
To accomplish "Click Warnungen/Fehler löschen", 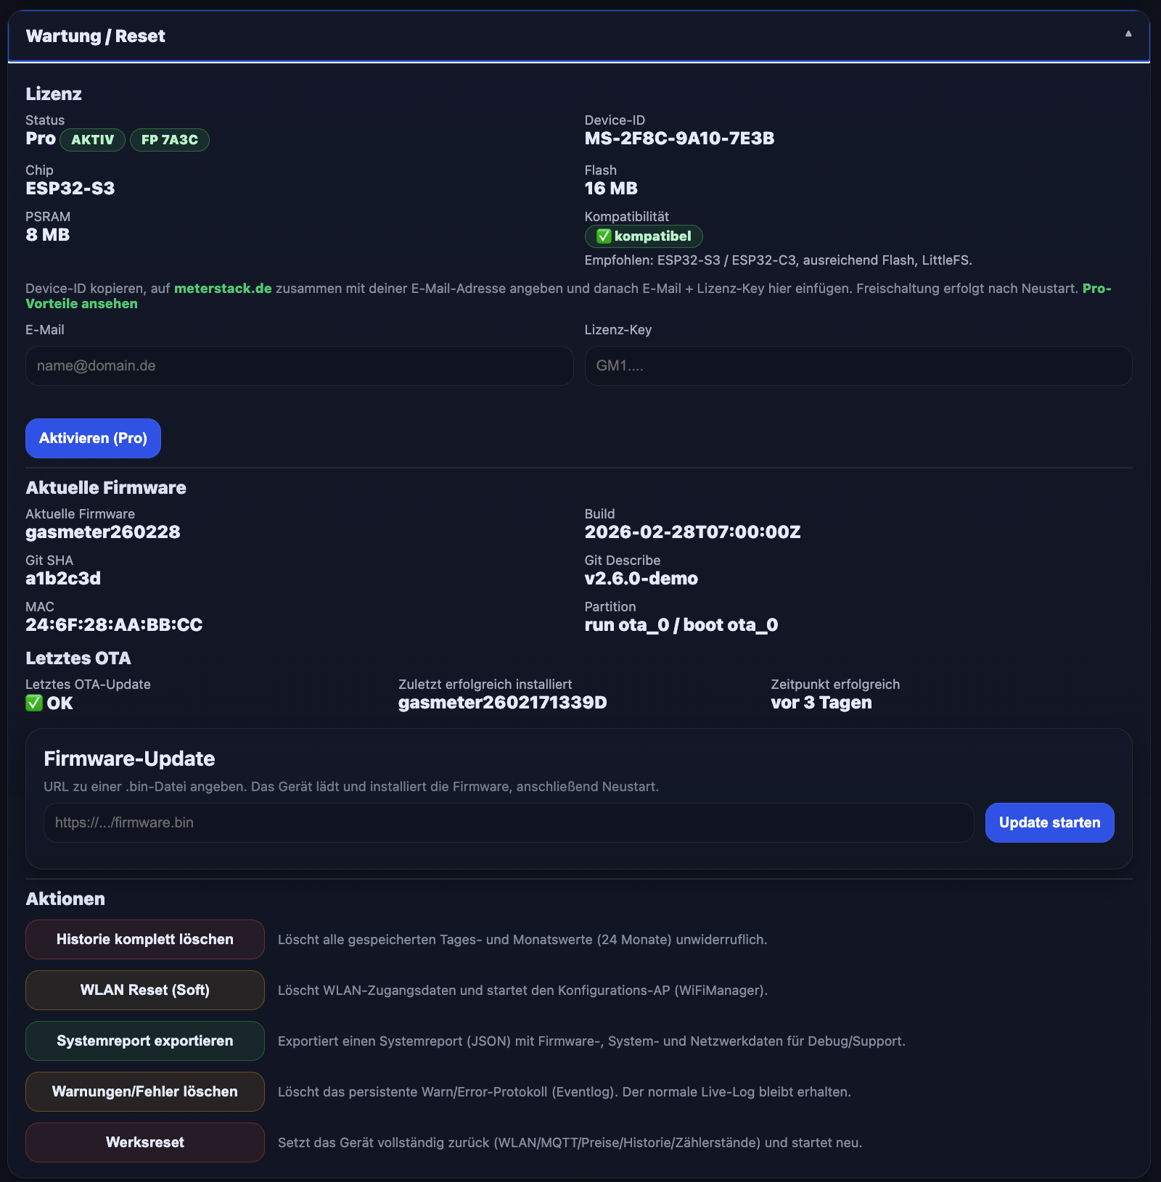I will tap(144, 1091).
